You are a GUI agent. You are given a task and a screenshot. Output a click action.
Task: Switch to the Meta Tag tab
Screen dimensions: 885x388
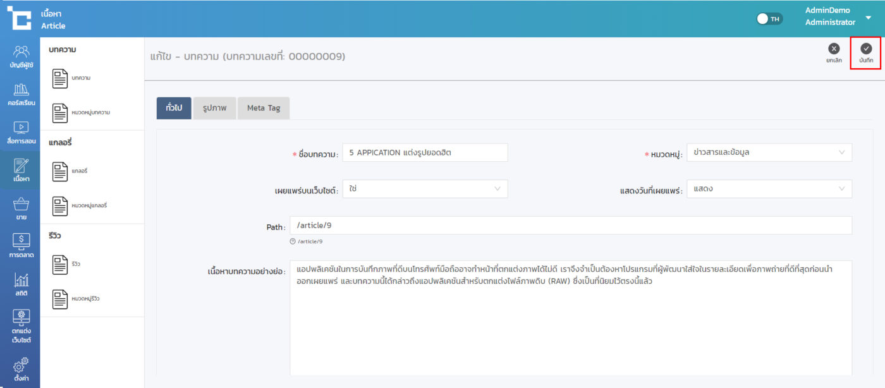264,108
